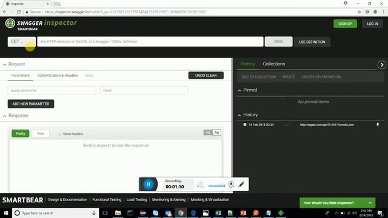Switch to the Collections tab
The image size is (388, 218).
click(274, 64)
